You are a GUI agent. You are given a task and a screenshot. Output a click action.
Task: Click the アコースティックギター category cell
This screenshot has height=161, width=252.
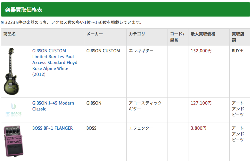pyautogui.click(x=145, y=106)
